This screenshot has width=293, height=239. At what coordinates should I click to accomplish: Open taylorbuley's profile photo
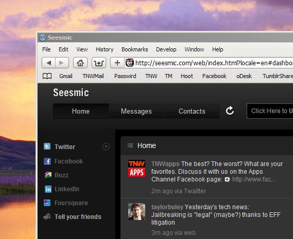click(x=137, y=211)
